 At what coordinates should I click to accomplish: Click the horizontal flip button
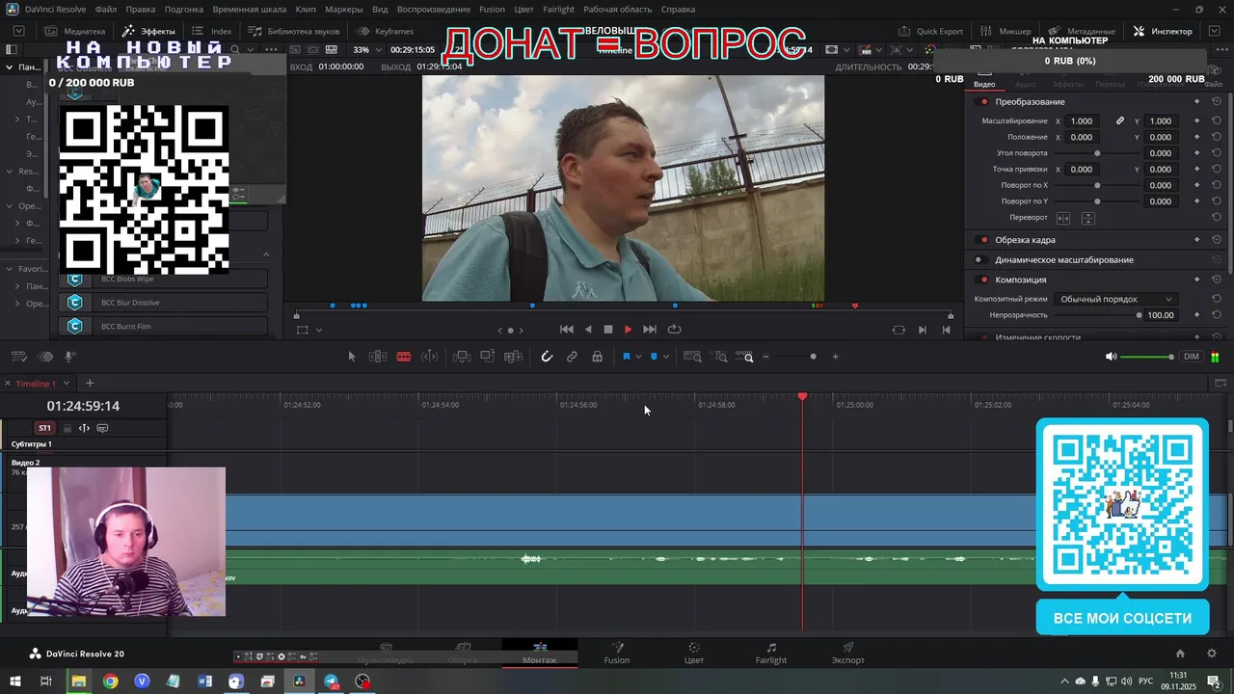1063,219
